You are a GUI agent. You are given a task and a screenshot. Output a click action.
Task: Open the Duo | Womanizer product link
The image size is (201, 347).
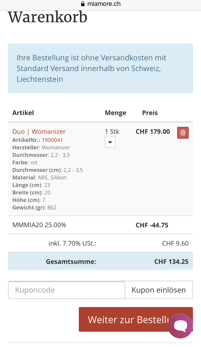tap(39, 131)
